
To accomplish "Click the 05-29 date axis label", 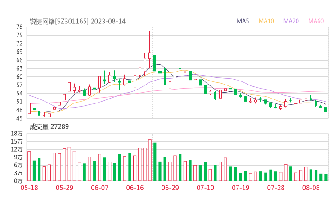I will pyautogui.click(x=64, y=188).
